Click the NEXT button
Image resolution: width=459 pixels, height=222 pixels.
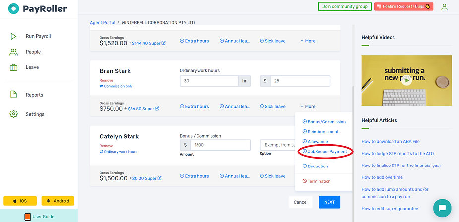pyautogui.click(x=329, y=202)
